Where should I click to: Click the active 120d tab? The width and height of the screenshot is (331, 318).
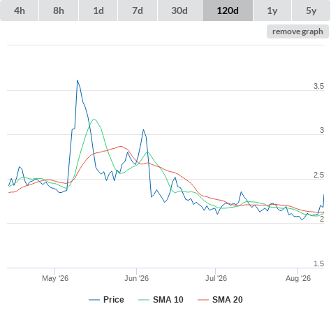pos(228,10)
